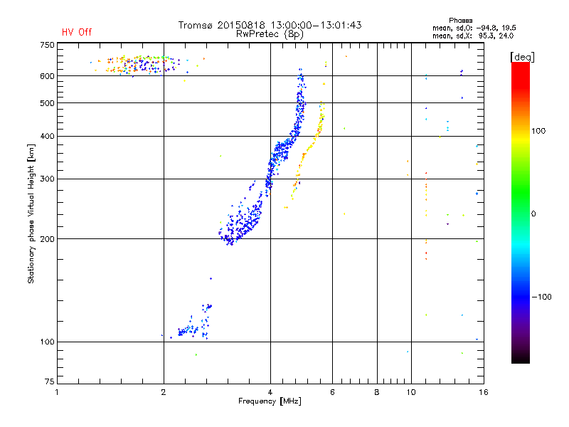Image resolution: width=569 pixels, height=427 pixels.
Task: Click the [deg] colorbar unit label
Action: [522, 57]
